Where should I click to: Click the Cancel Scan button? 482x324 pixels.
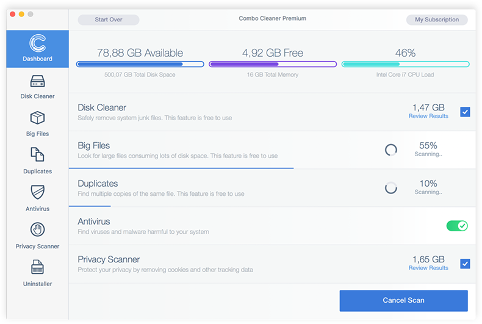pos(404,301)
